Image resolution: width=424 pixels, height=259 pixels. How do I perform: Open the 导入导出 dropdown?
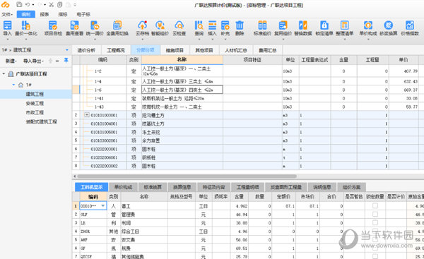click(33, 61)
